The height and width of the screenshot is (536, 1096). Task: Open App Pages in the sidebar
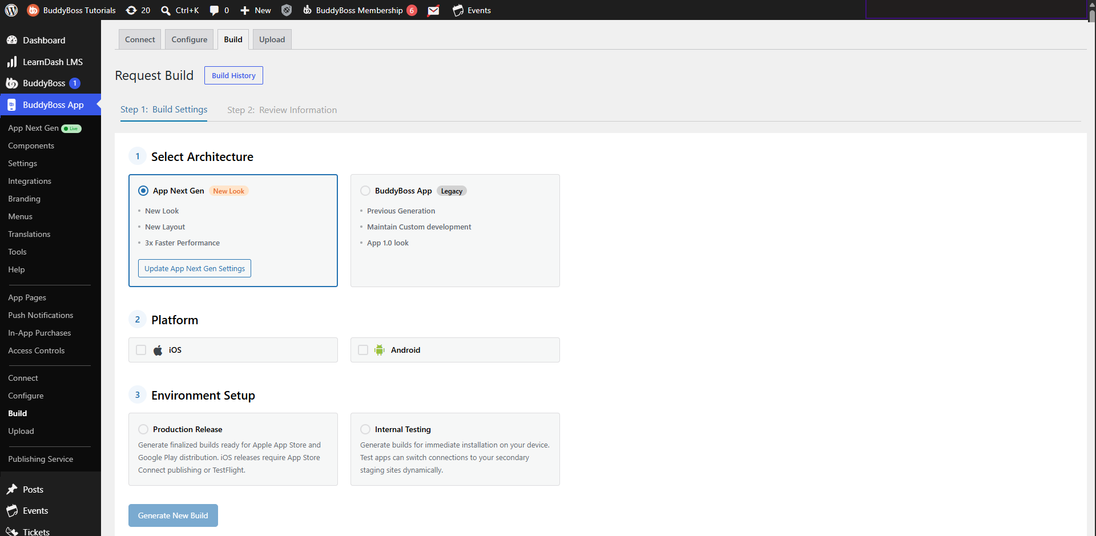(27, 297)
